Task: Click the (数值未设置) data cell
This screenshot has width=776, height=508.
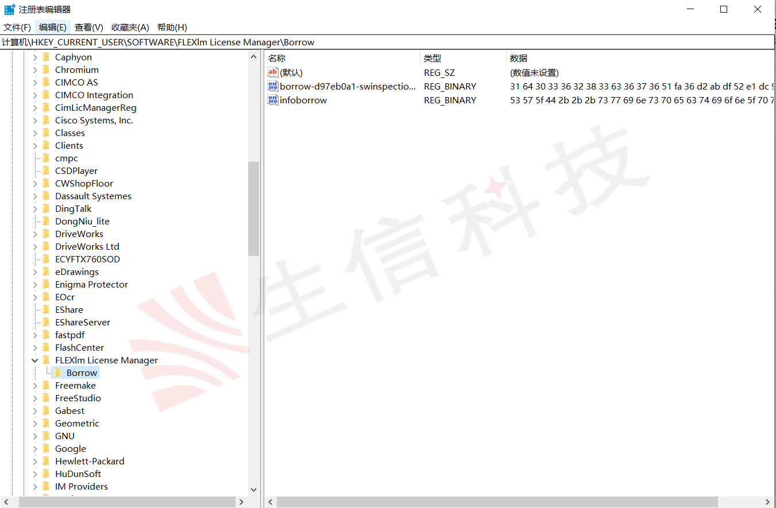Action: click(x=534, y=72)
